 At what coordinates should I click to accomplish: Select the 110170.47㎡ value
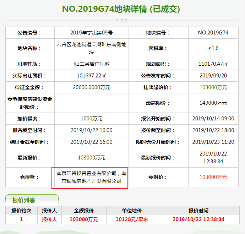coord(213,64)
